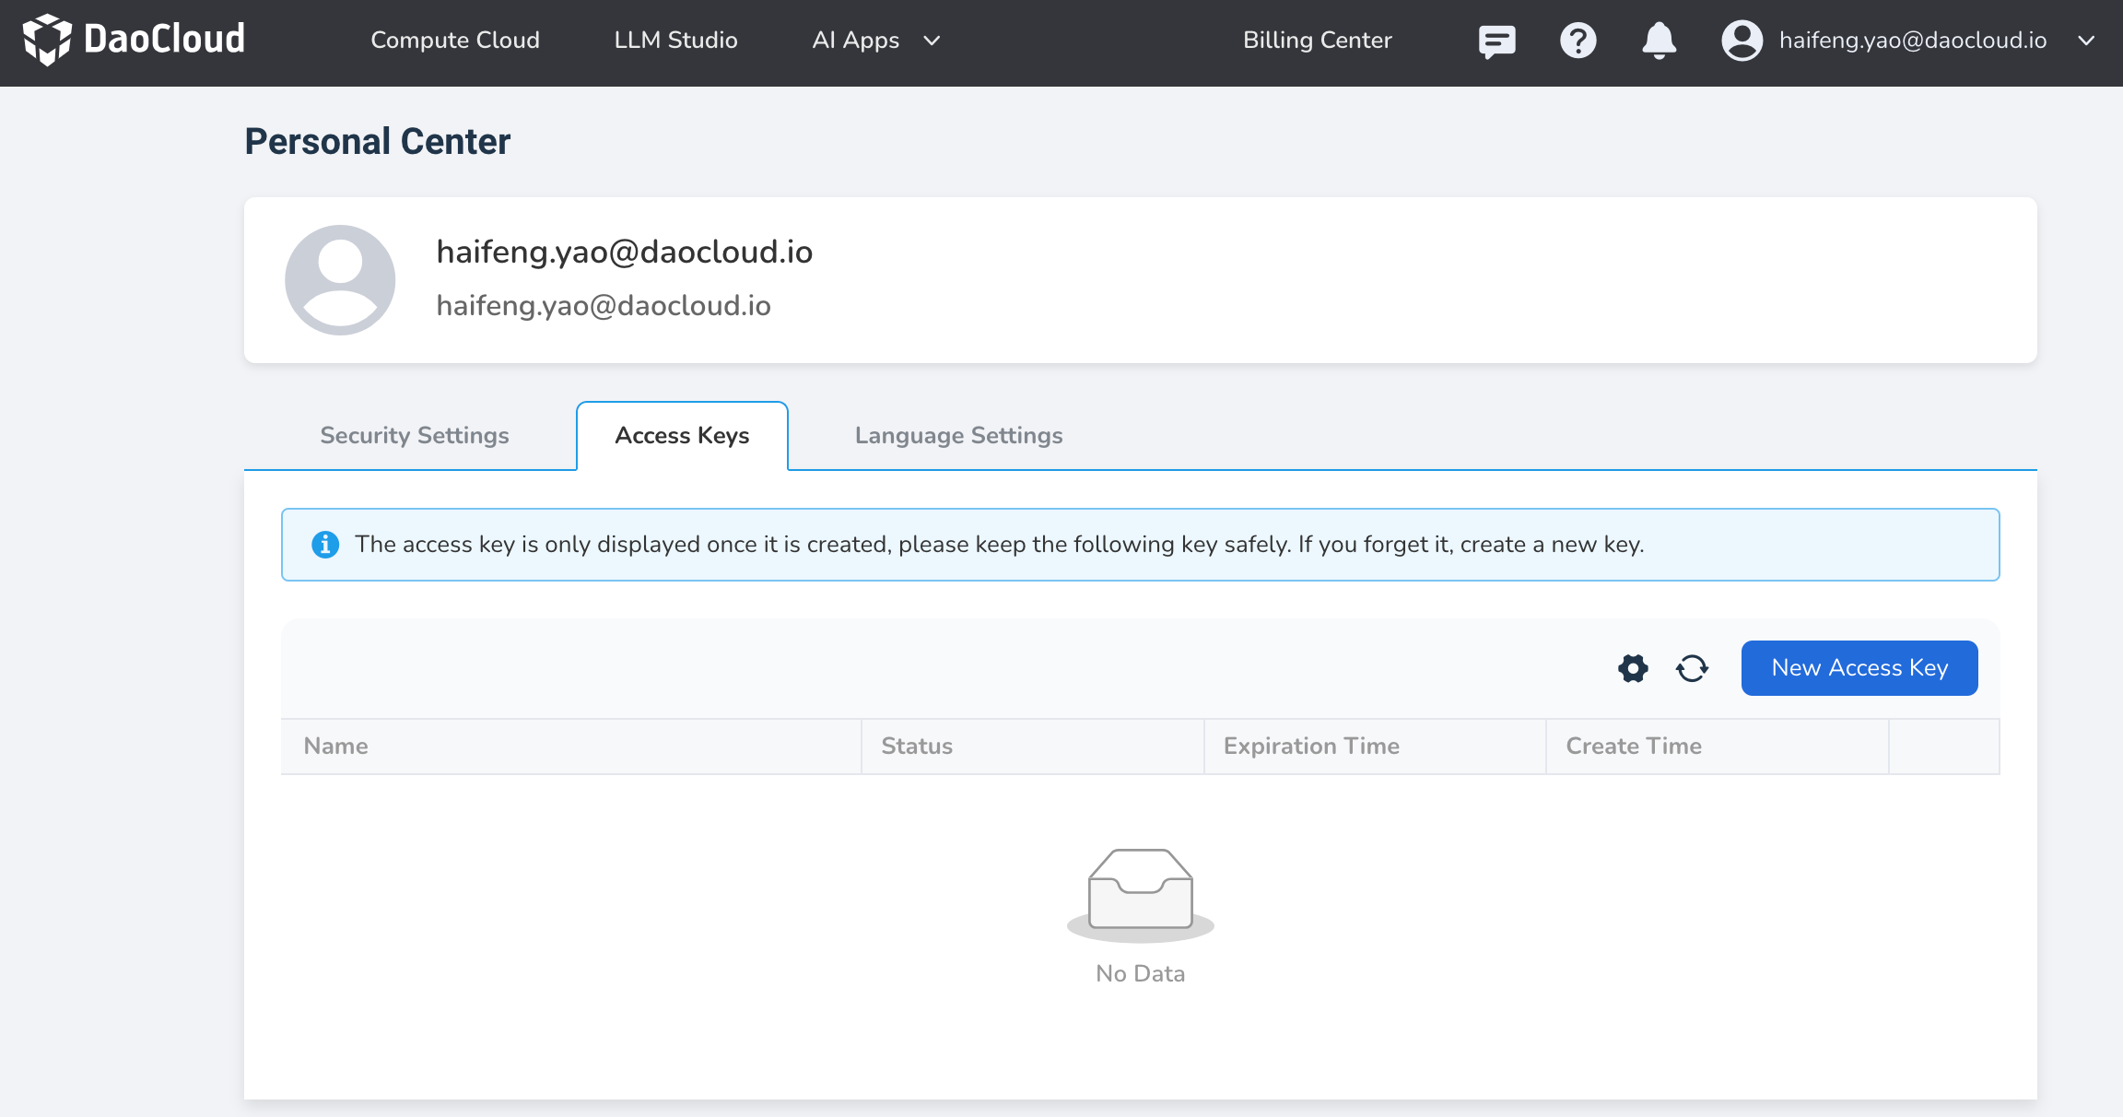The height and width of the screenshot is (1117, 2123).
Task: Refresh the access keys list
Action: [x=1692, y=668]
